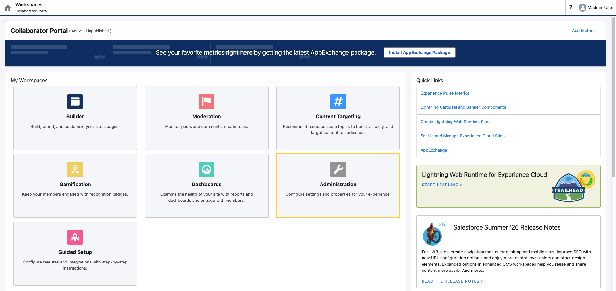Select the Dashboards tile title

coord(207,185)
